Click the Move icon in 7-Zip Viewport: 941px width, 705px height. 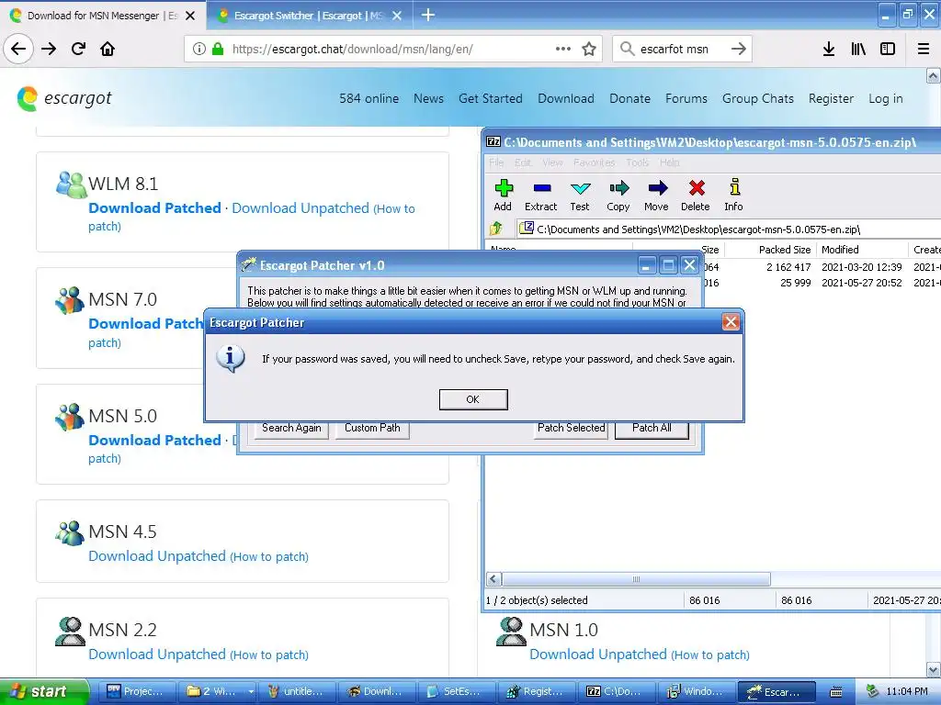pos(656,196)
